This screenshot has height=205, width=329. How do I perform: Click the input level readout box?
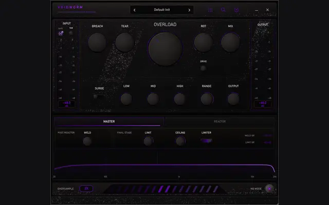click(x=66, y=104)
